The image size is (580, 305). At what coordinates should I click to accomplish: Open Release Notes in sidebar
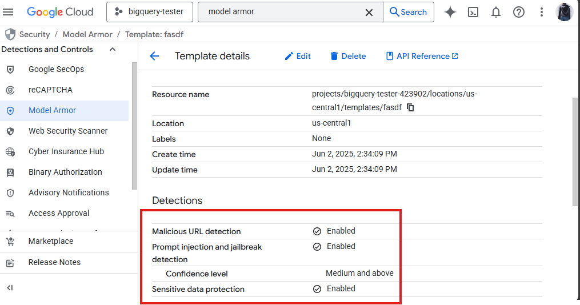coord(69,262)
